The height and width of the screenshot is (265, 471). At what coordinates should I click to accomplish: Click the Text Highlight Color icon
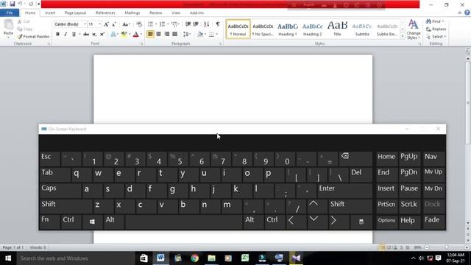[x=124, y=35]
